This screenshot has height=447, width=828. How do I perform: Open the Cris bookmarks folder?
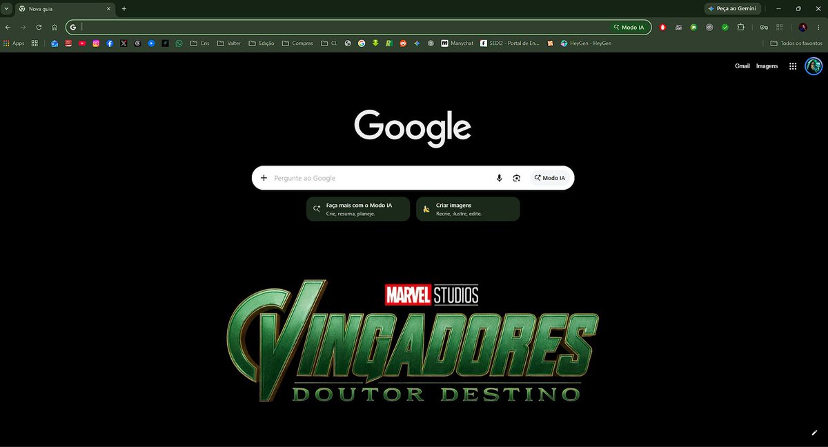click(199, 43)
